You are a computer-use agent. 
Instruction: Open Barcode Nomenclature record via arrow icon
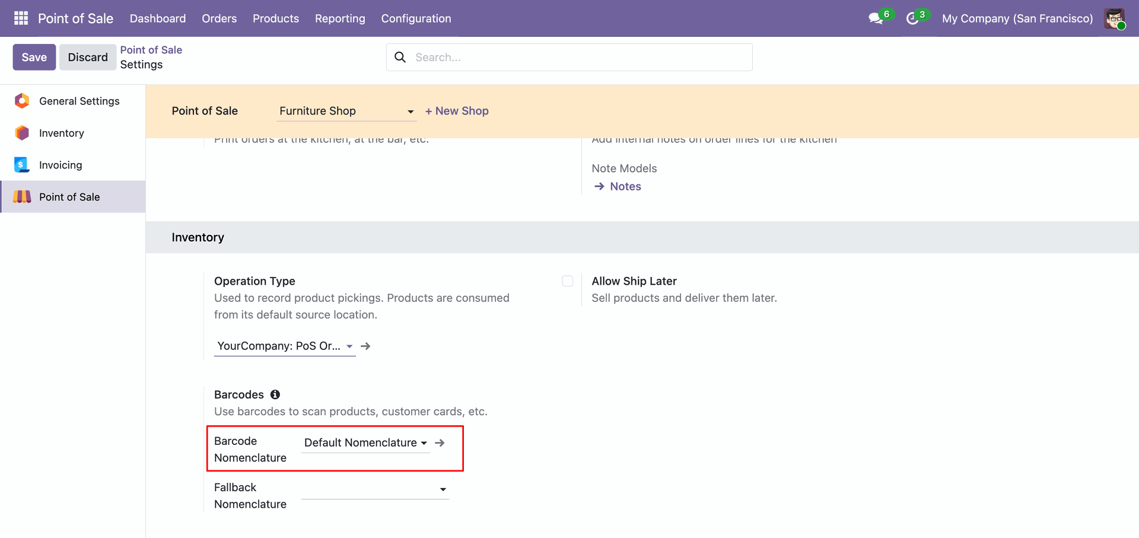(440, 443)
